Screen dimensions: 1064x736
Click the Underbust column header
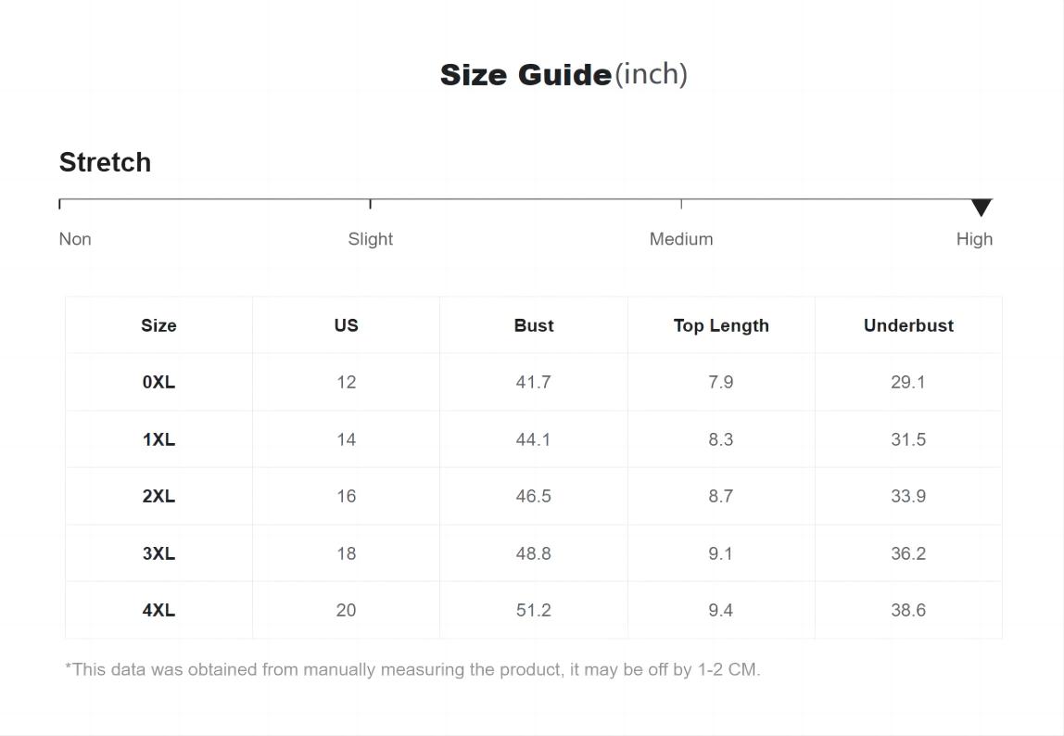(x=908, y=325)
